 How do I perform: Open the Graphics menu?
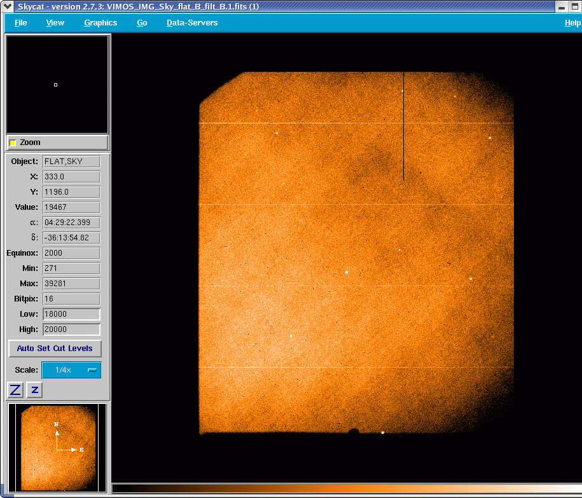click(100, 23)
